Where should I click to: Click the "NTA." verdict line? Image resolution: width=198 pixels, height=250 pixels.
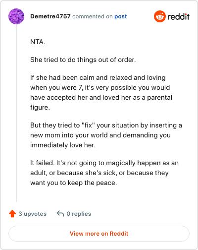38,42
